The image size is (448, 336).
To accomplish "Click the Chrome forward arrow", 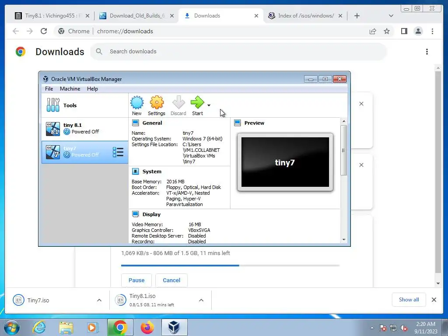I will (x=30, y=31).
